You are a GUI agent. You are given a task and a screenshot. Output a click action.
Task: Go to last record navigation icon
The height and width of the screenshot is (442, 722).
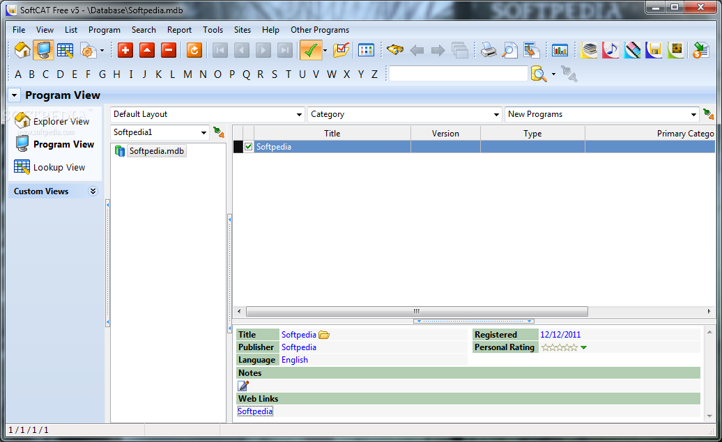[x=285, y=50]
